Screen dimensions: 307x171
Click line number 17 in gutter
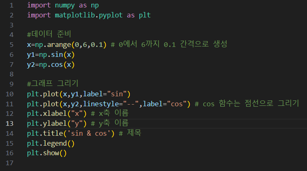[x=10, y=163]
